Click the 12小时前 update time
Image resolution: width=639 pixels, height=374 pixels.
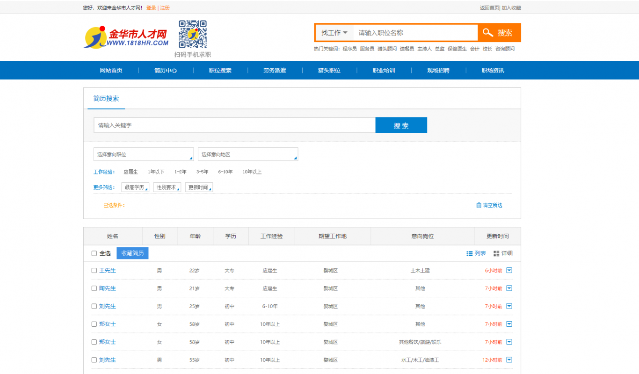492,360
